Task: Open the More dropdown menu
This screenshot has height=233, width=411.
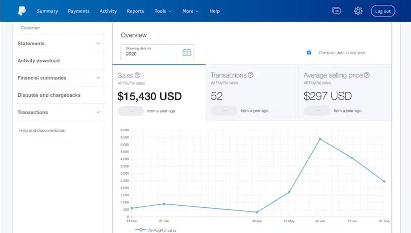Action: point(190,11)
